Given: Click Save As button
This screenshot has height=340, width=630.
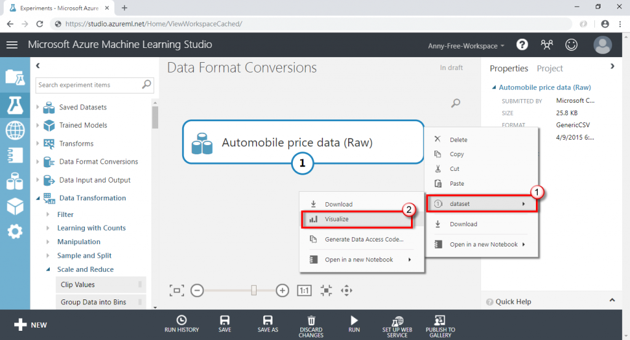Looking at the screenshot, I should [268, 323].
